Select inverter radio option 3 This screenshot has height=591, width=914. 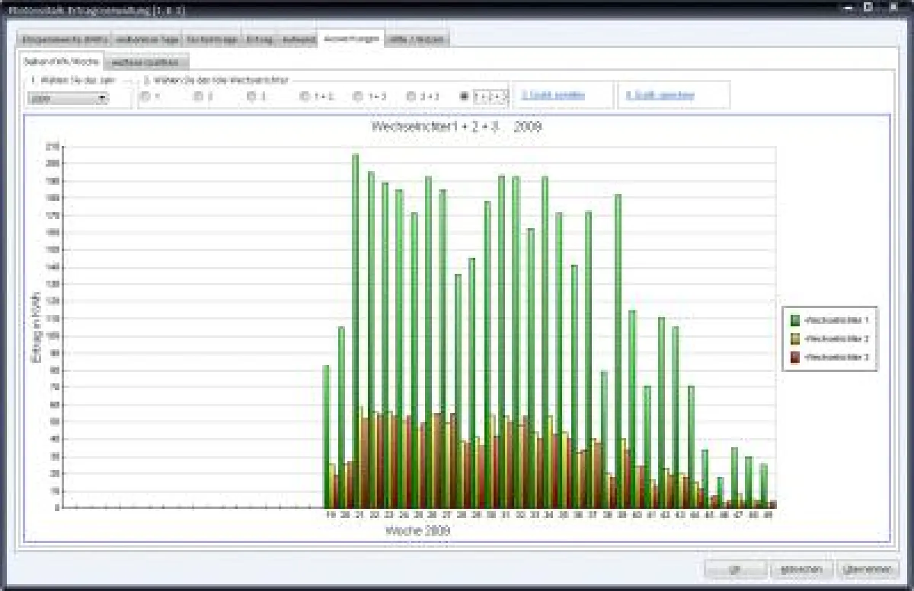click(x=251, y=97)
